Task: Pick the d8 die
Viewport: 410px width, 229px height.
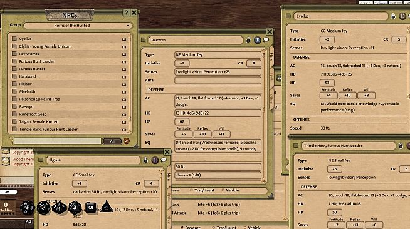Action: tap(75, 208)
